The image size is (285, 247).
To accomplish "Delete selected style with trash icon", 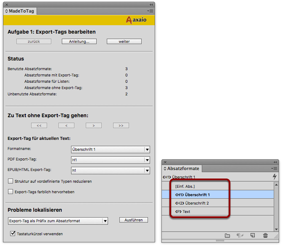I will pyautogui.click(x=265, y=236).
